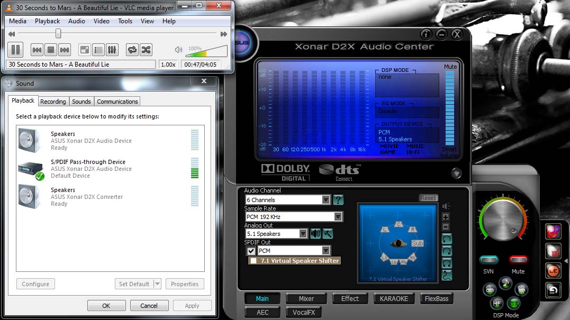Viewport: 570px width, 320px height.
Task: Toggle the red Mute button in Xonar
Action: 518,260
